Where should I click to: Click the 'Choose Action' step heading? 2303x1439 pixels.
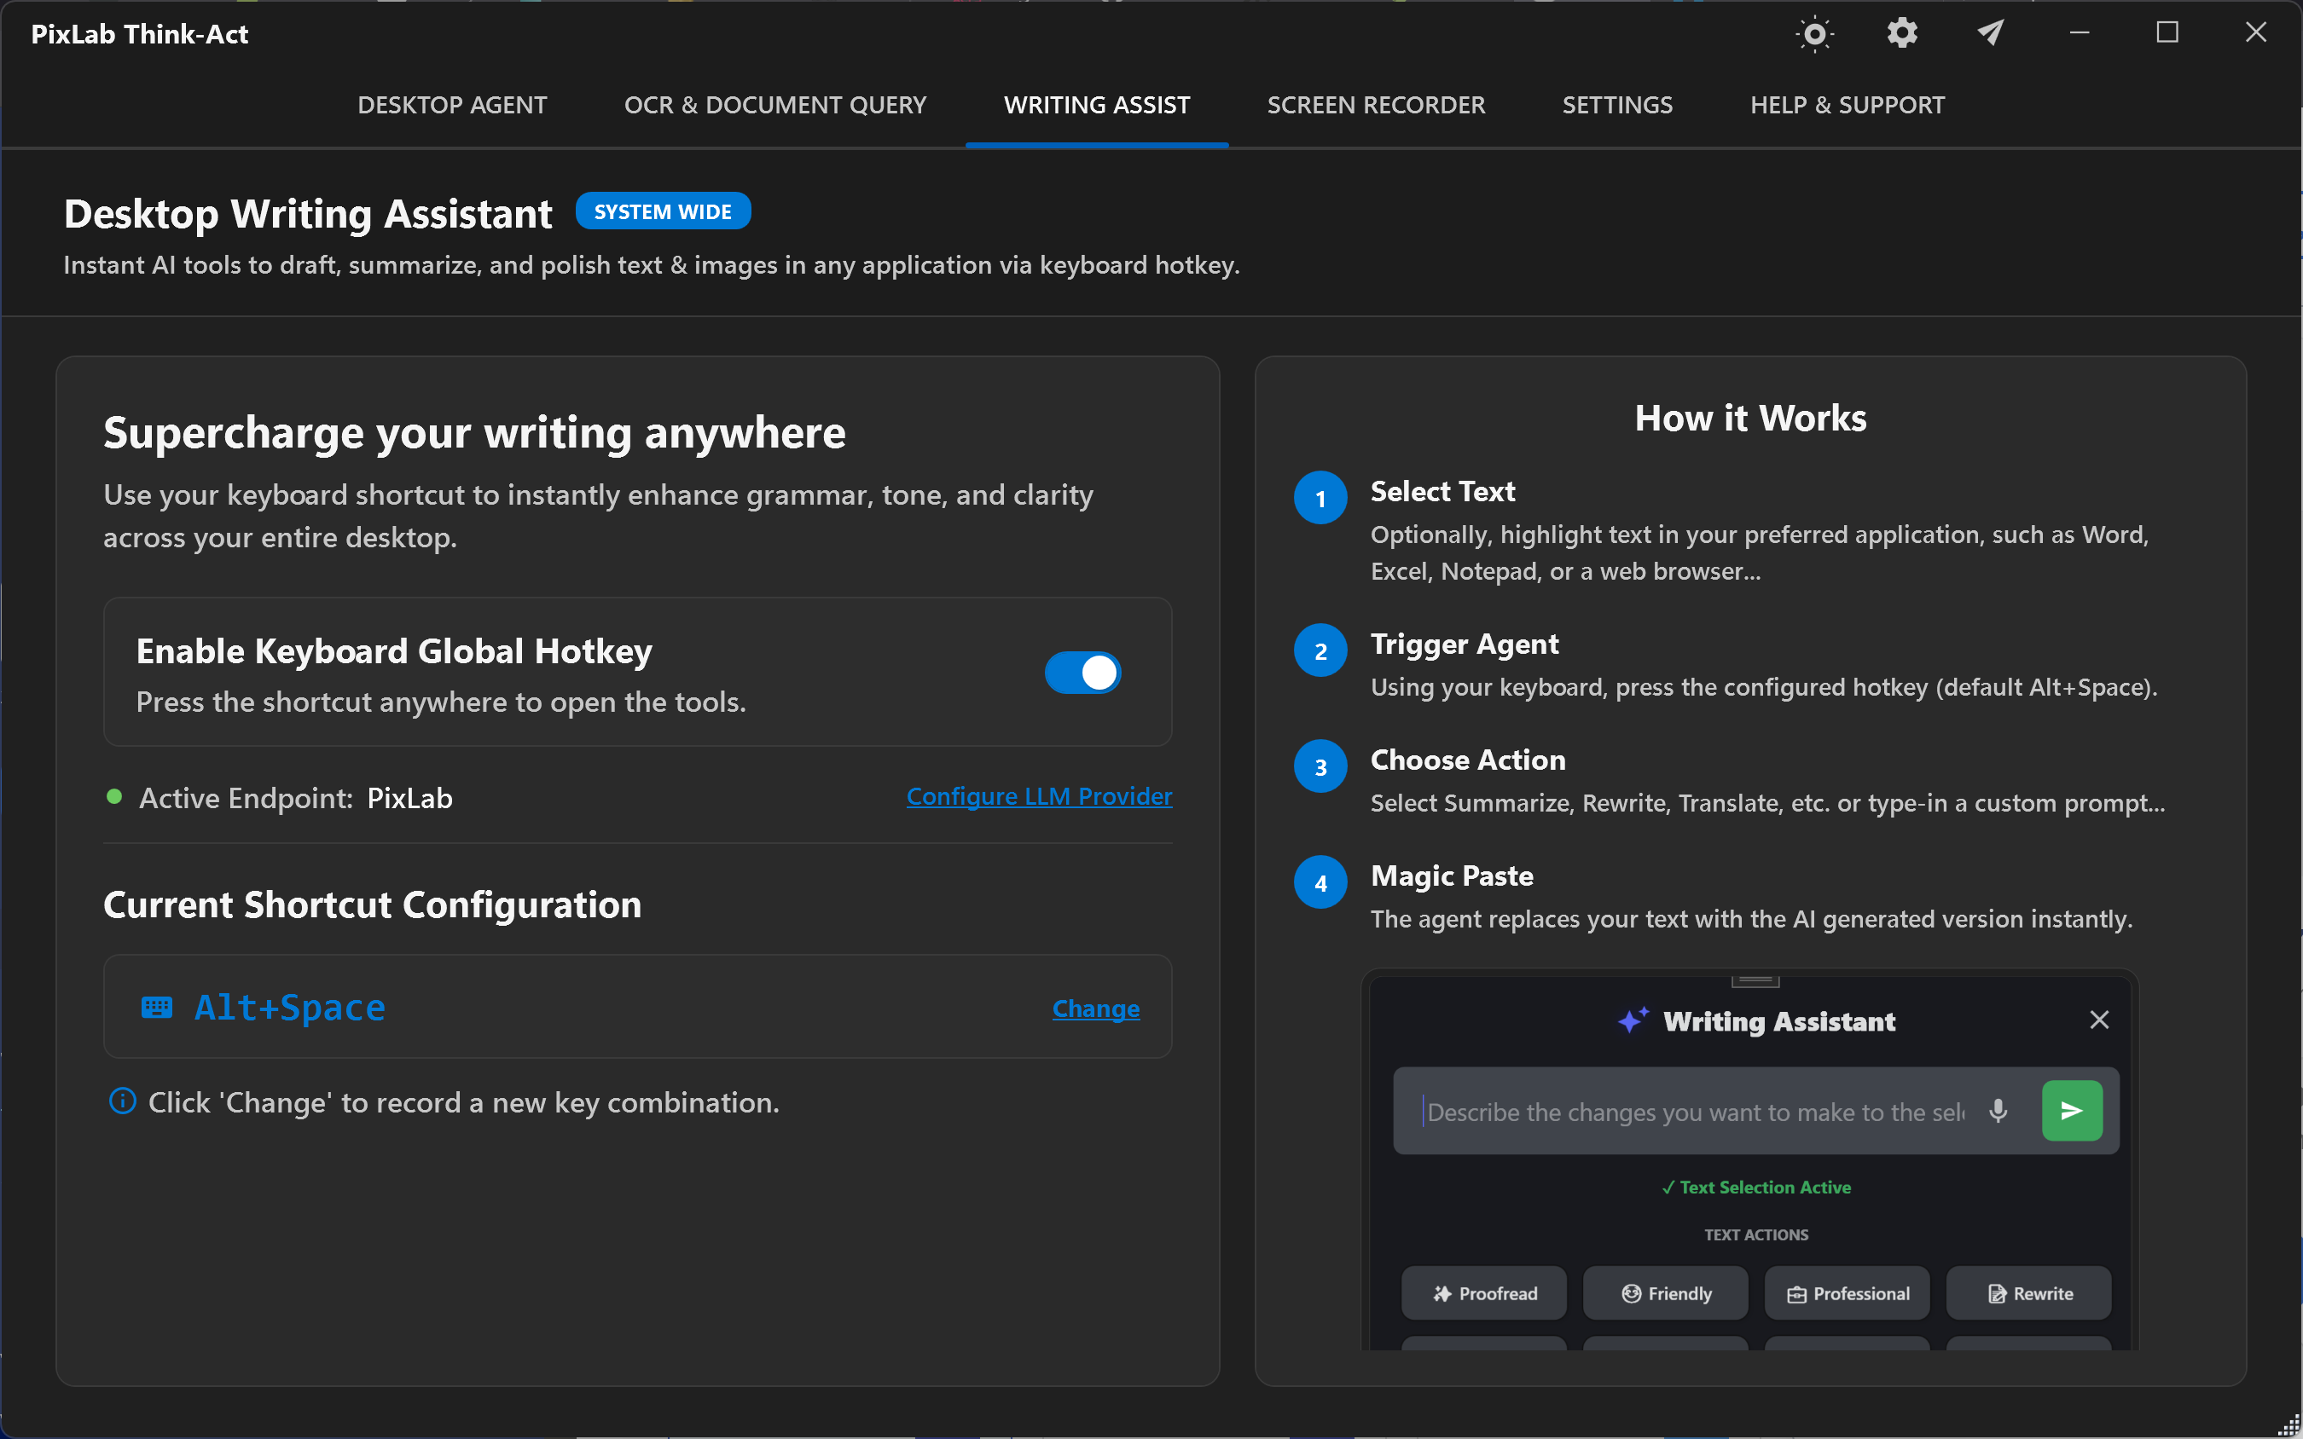coord(1468,760)
